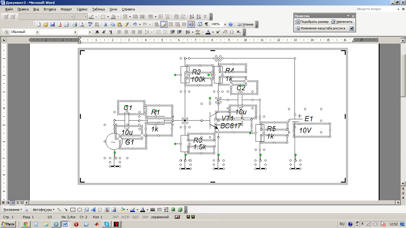
Task: Insert WordArt object
Action: (x=93, y=209)
